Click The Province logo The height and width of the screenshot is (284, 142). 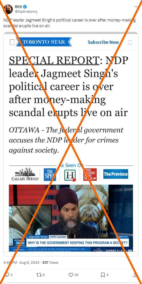116,174
